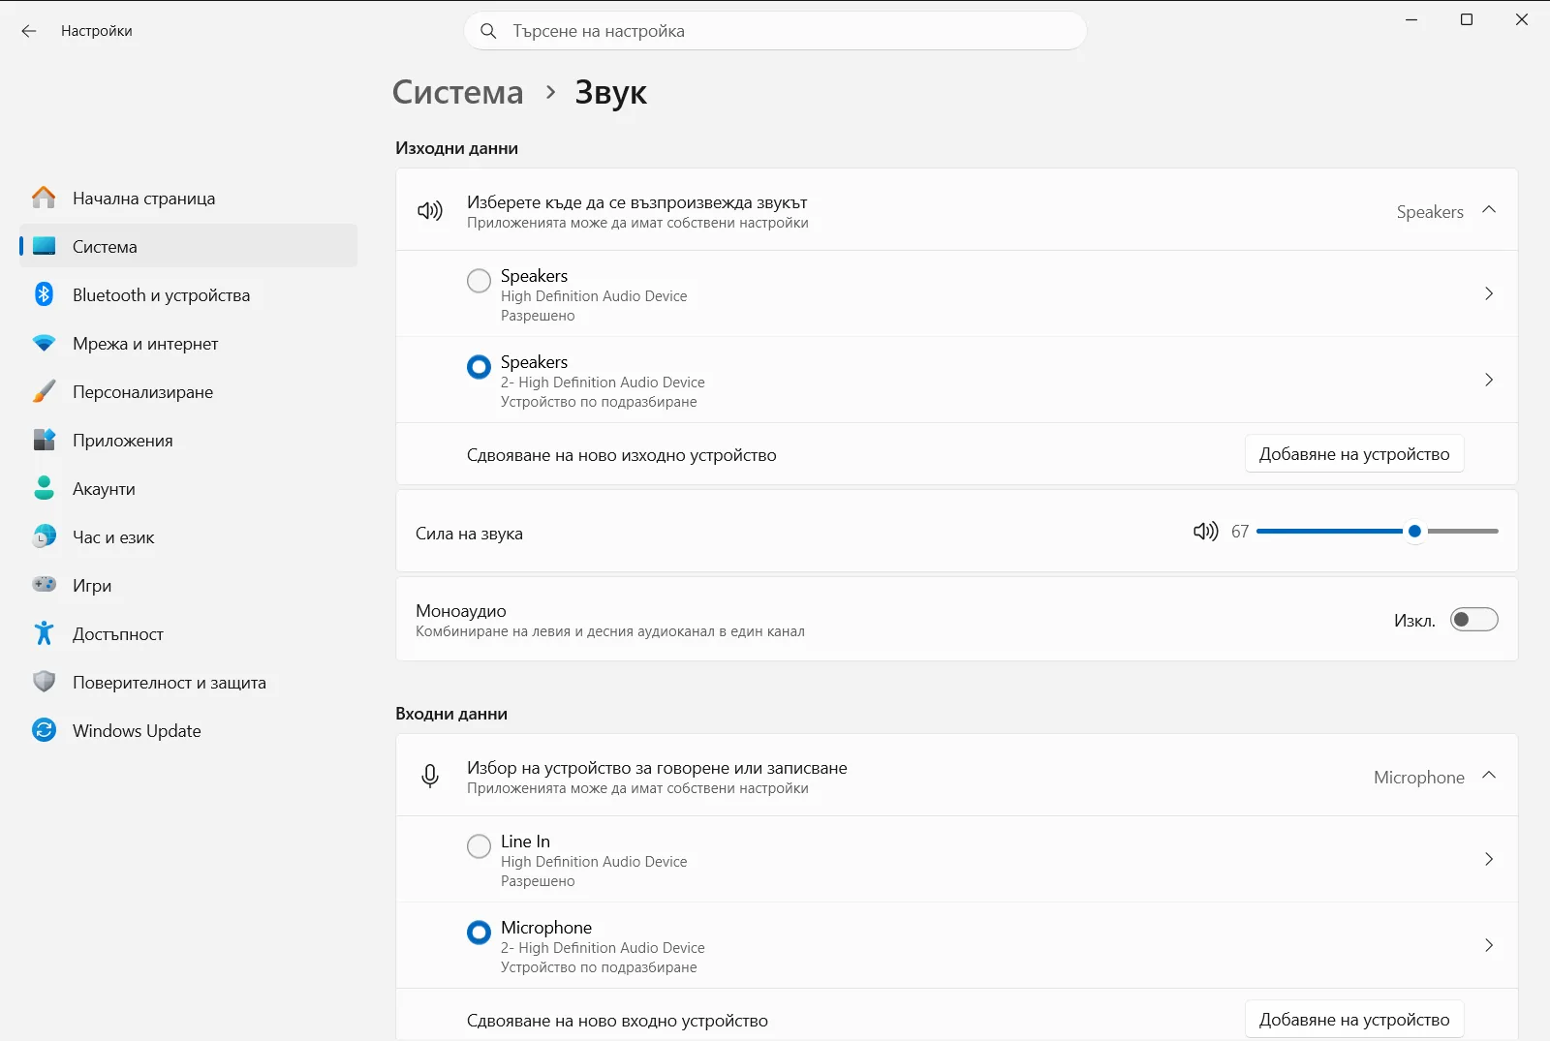Click the Персонализиране paintbrush icon
Screen dimensions: 1550x1041
point(44,391)
